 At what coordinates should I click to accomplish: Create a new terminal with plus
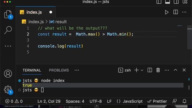click(136, 70)
